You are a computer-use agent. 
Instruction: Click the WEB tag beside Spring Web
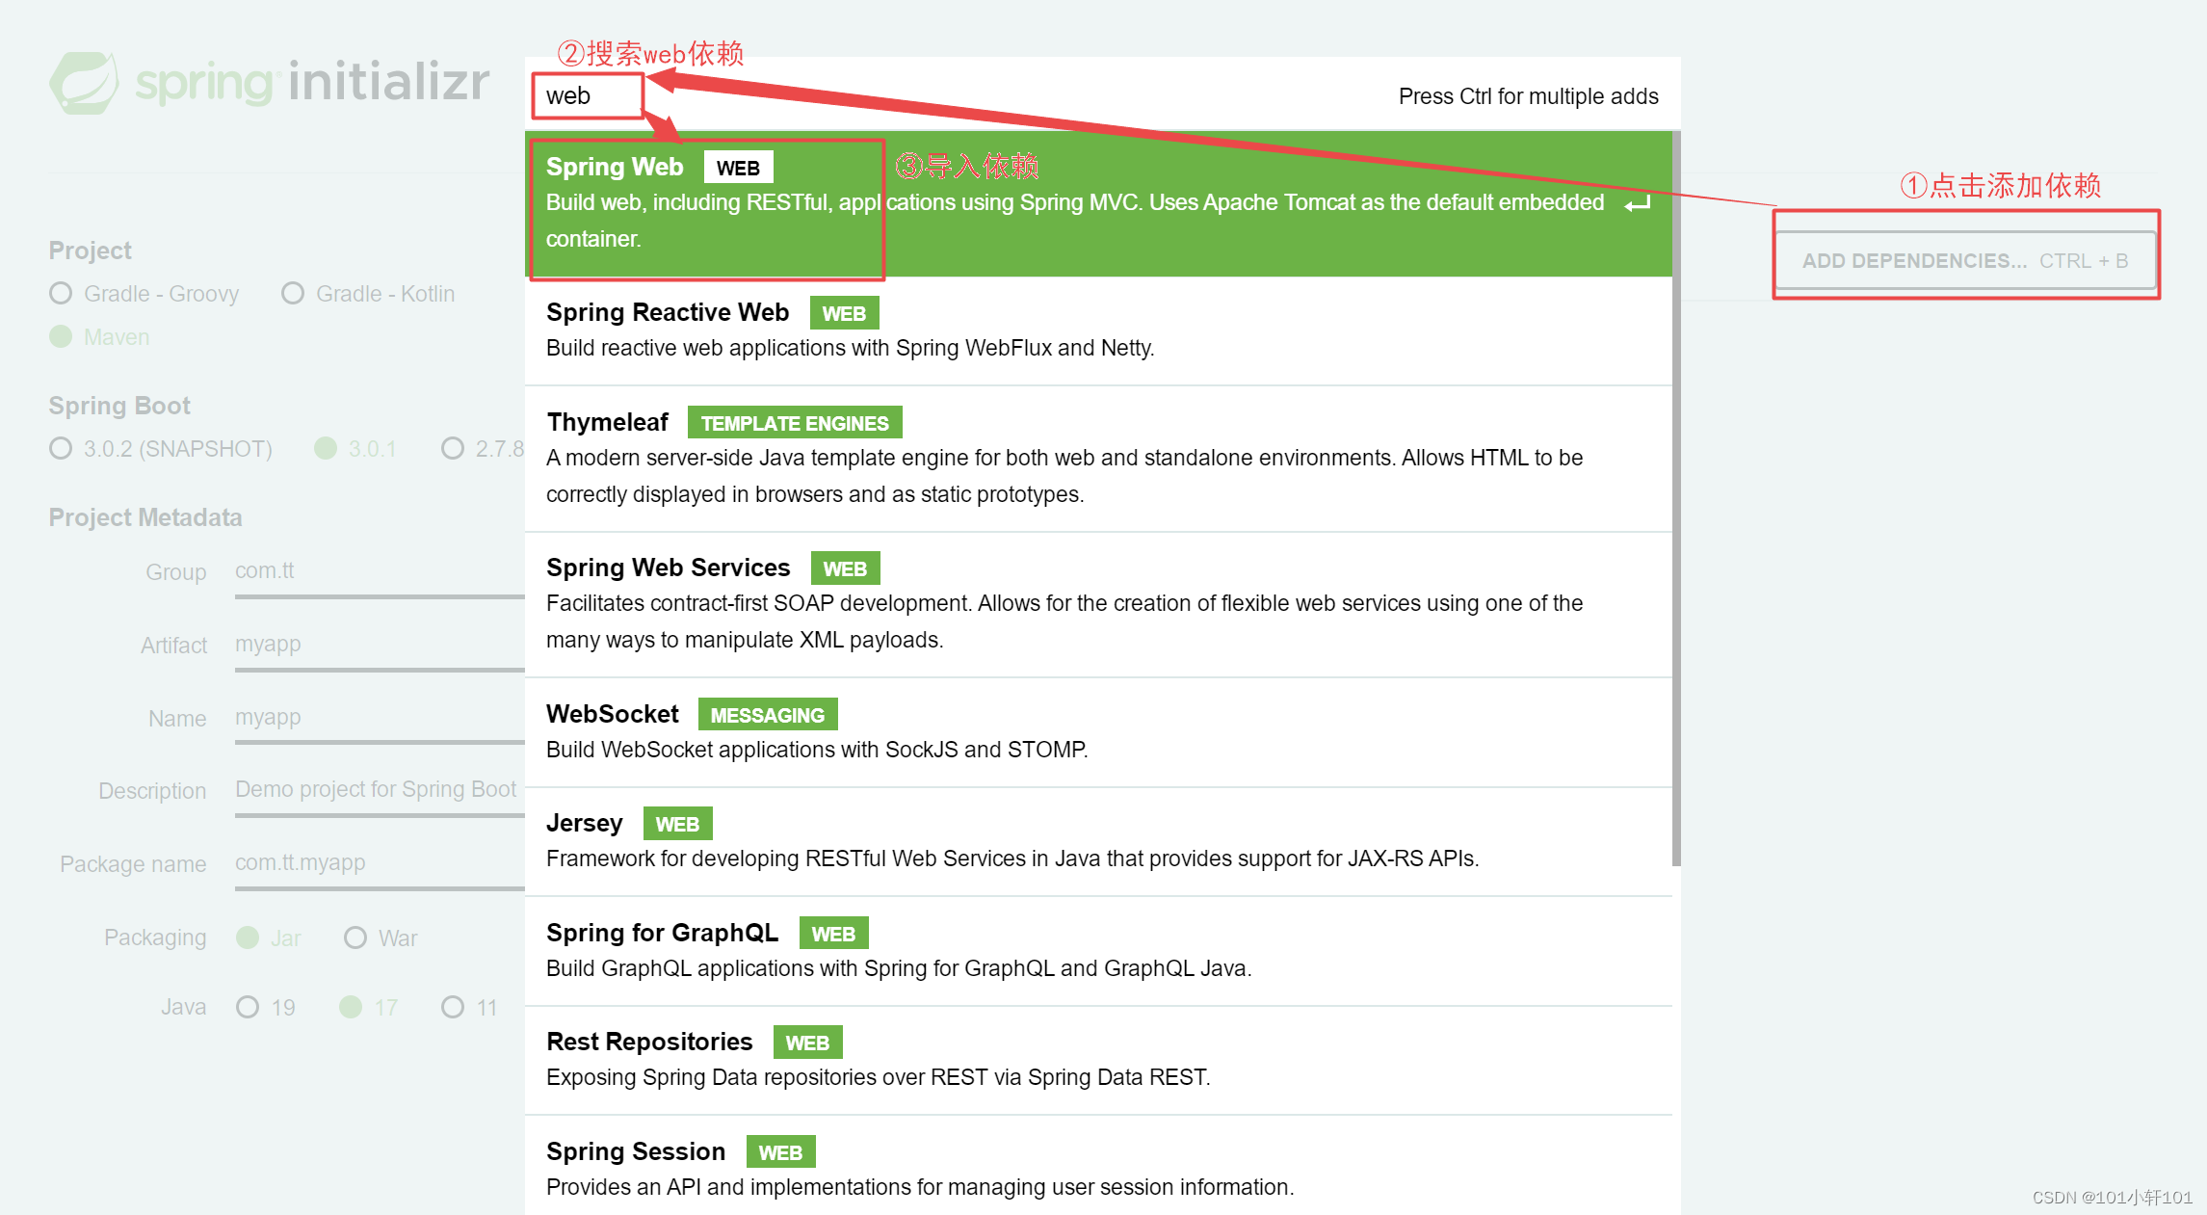(738, 168)
